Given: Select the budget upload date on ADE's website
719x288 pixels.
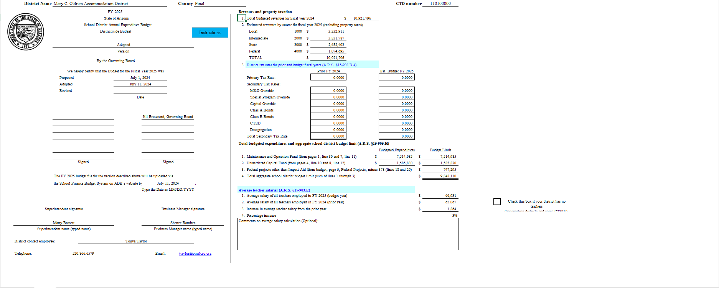Looking at the screenshot, I should coord(168,183).
